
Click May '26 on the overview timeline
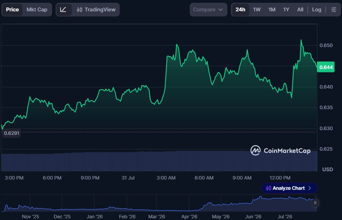[x=221, y=217]
